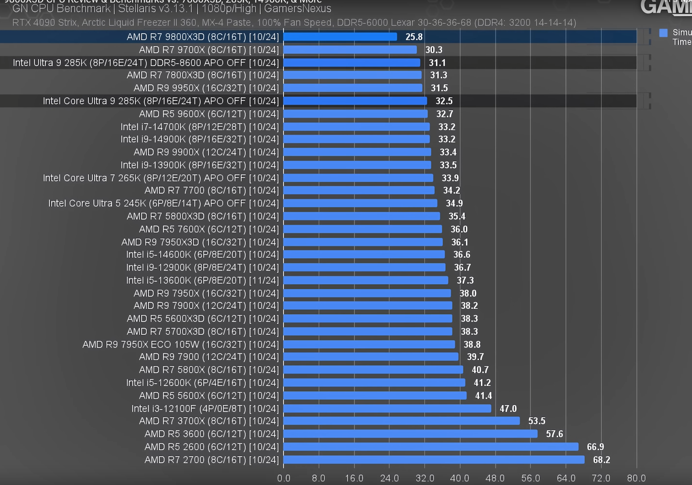Click the 'Intel Core Ultra 7 265K' label

pos(161,178)
